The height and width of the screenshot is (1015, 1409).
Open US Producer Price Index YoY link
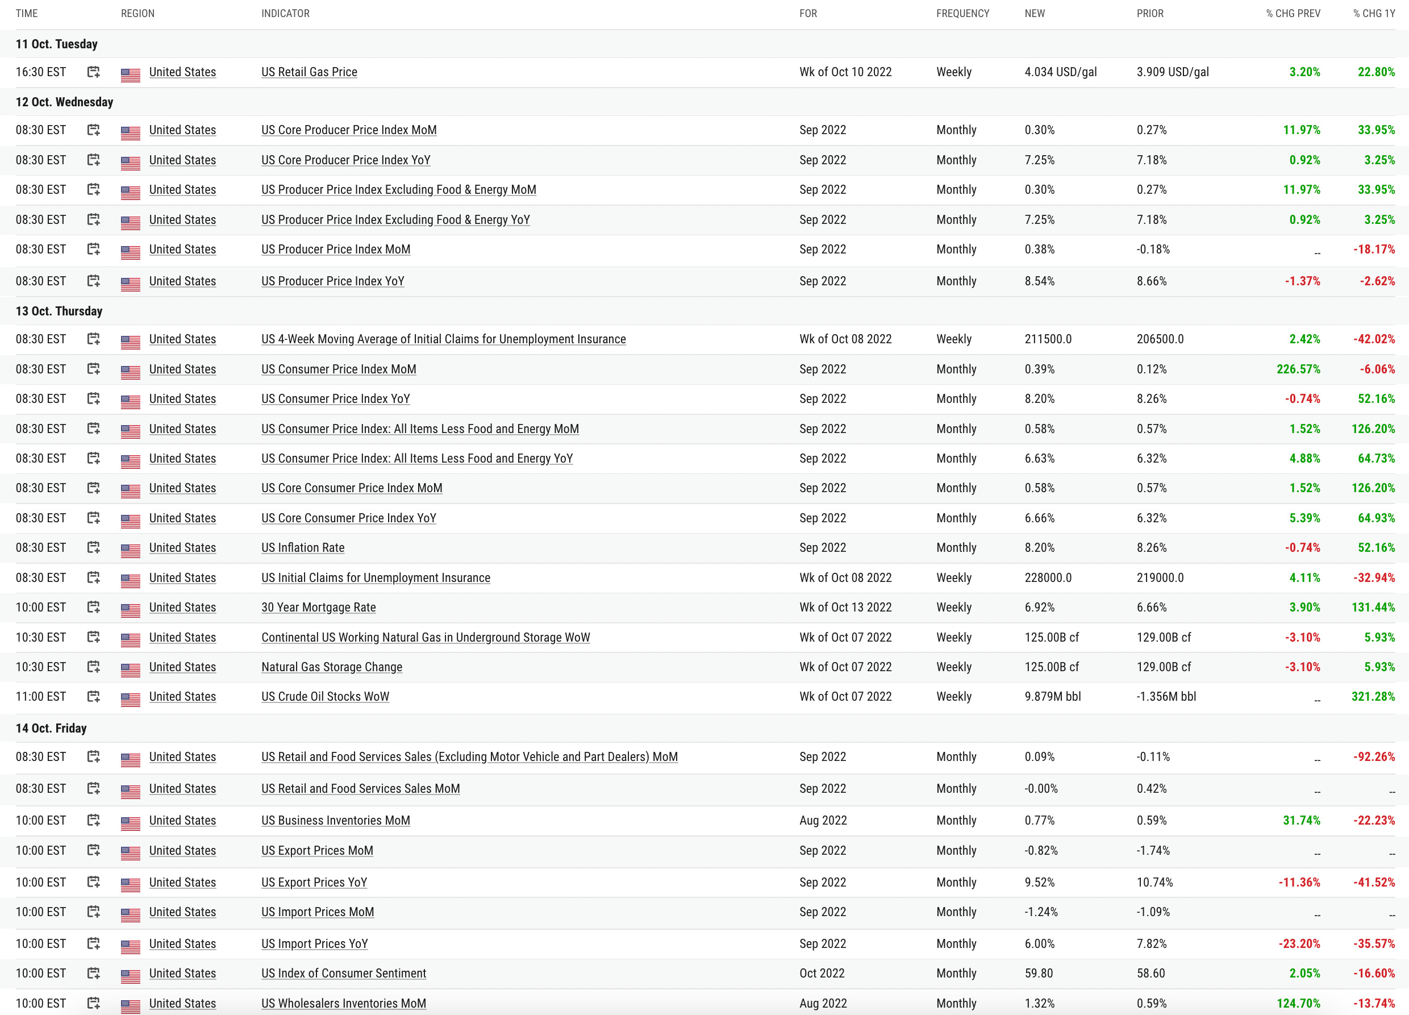[333, 281]
